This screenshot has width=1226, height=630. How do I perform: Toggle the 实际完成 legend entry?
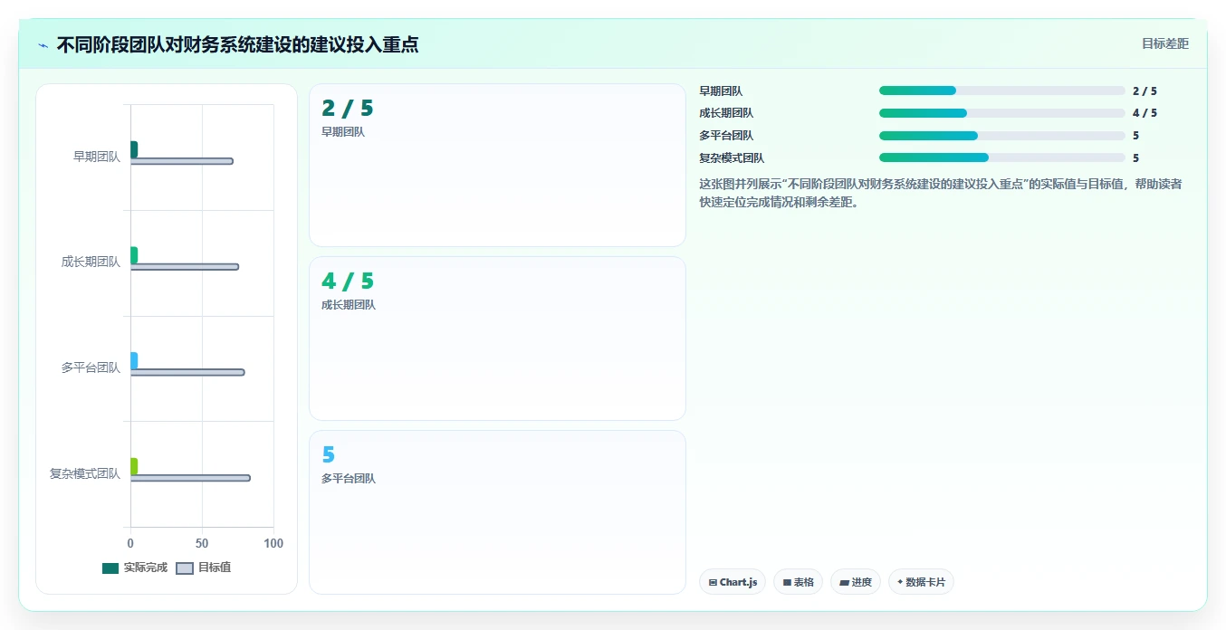pos(135,568)
